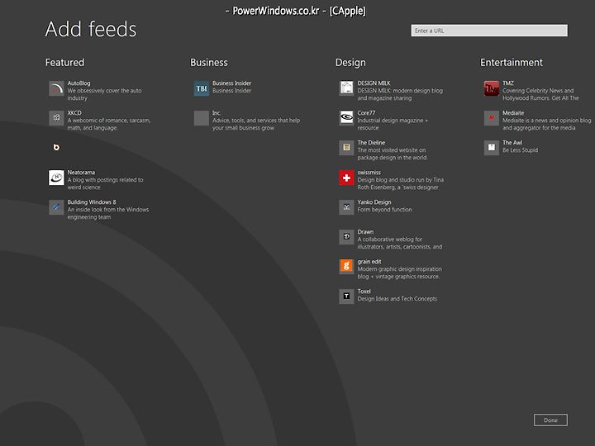Click the orange 'b' logo icon under XKCD
The image size is (595, 446).
coord(56,147)
